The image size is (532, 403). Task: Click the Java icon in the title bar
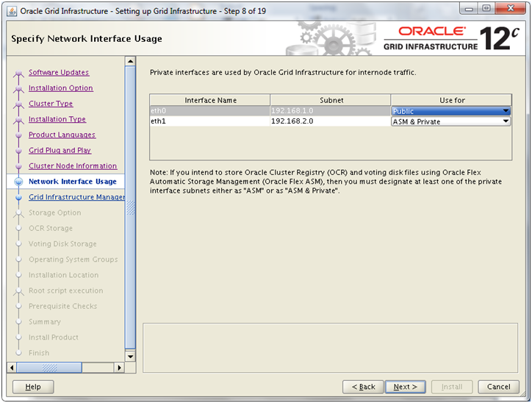[12, 11]
